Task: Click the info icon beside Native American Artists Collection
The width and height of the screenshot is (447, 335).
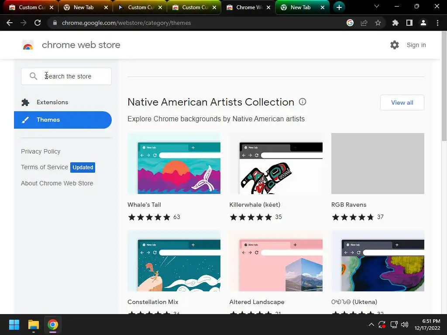Action: coord(303,102)
